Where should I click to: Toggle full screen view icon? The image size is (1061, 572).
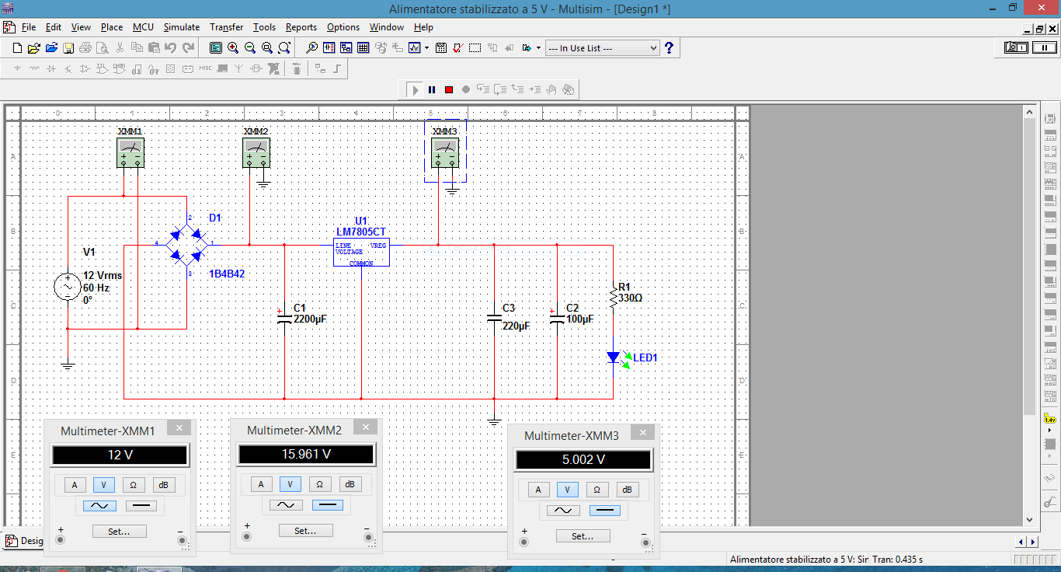(216, 48)
